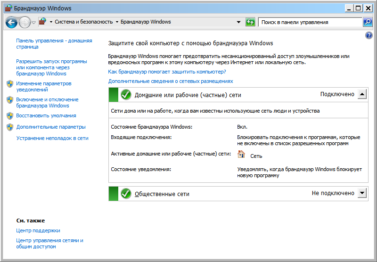Open the dropdown arrow before 'Брандмауэр Windows' breadcrumb
Image resolution: width=377 pixels, height=262 pixels.
coord(117,22)
